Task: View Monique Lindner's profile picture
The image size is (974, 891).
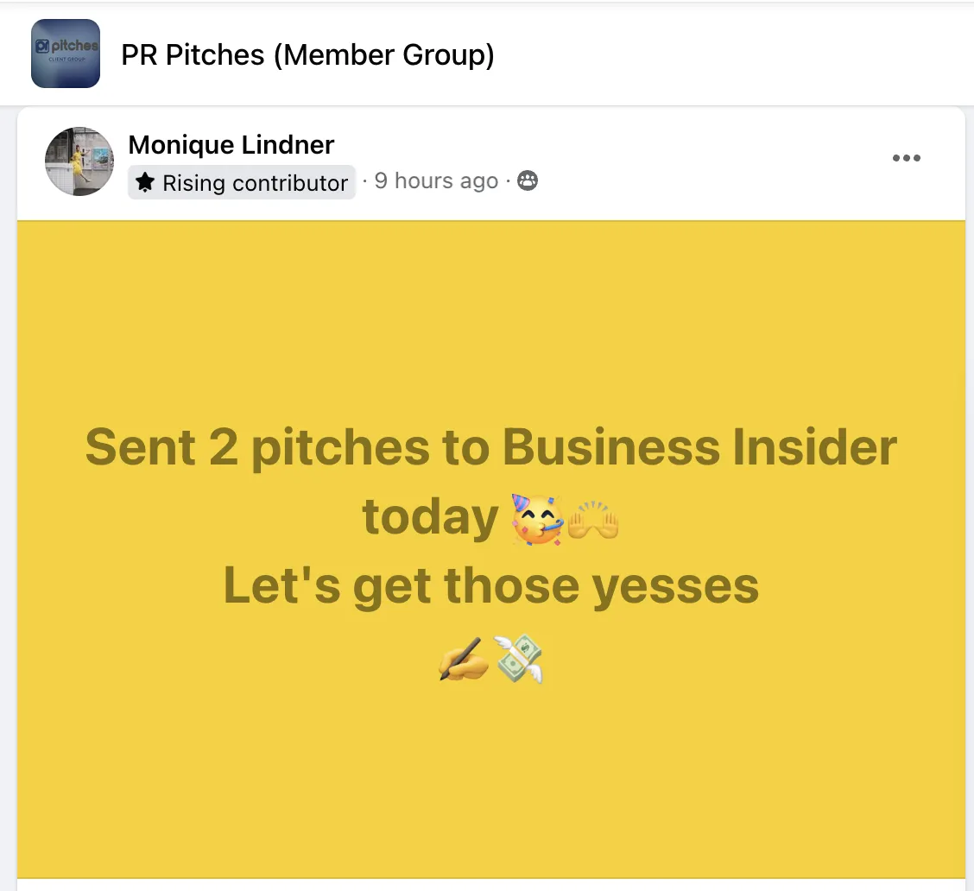Action: click(79, 161)
